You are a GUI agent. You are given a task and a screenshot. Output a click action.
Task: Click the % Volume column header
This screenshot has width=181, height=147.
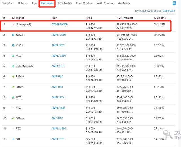(160, 18)
